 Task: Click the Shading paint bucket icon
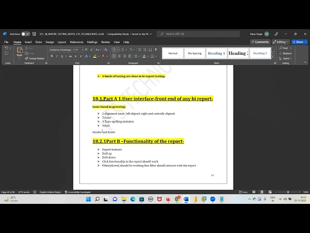[144, 56]
